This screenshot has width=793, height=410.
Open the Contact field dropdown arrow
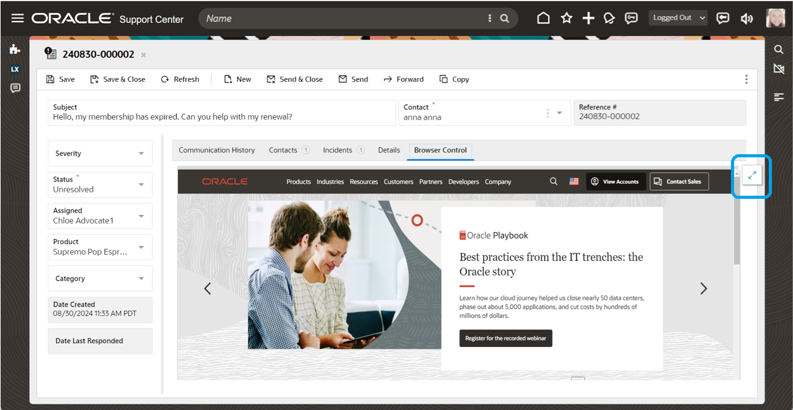tap(559, 113)
